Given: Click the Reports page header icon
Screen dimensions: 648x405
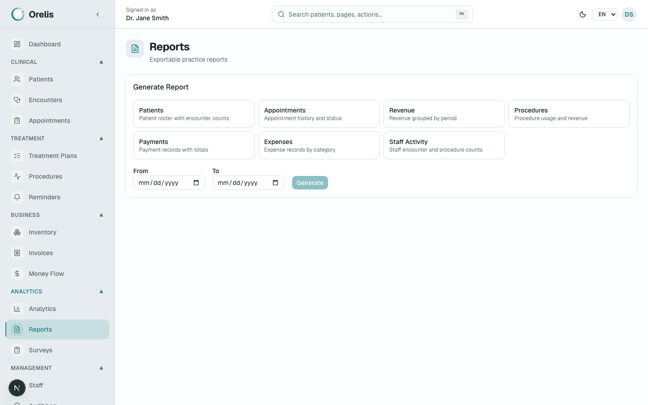Looking at the screenshot, I should [x=135, y=49].
